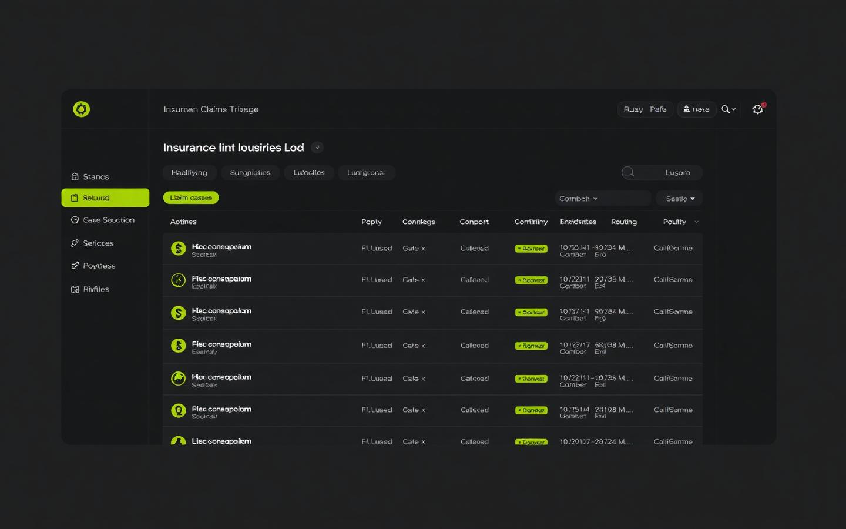Click the Serlicres sidebar icon

pos(75,243)
